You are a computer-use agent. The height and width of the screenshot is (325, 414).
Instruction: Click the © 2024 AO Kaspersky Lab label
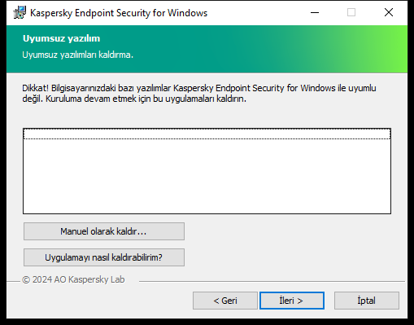(73, 279)
